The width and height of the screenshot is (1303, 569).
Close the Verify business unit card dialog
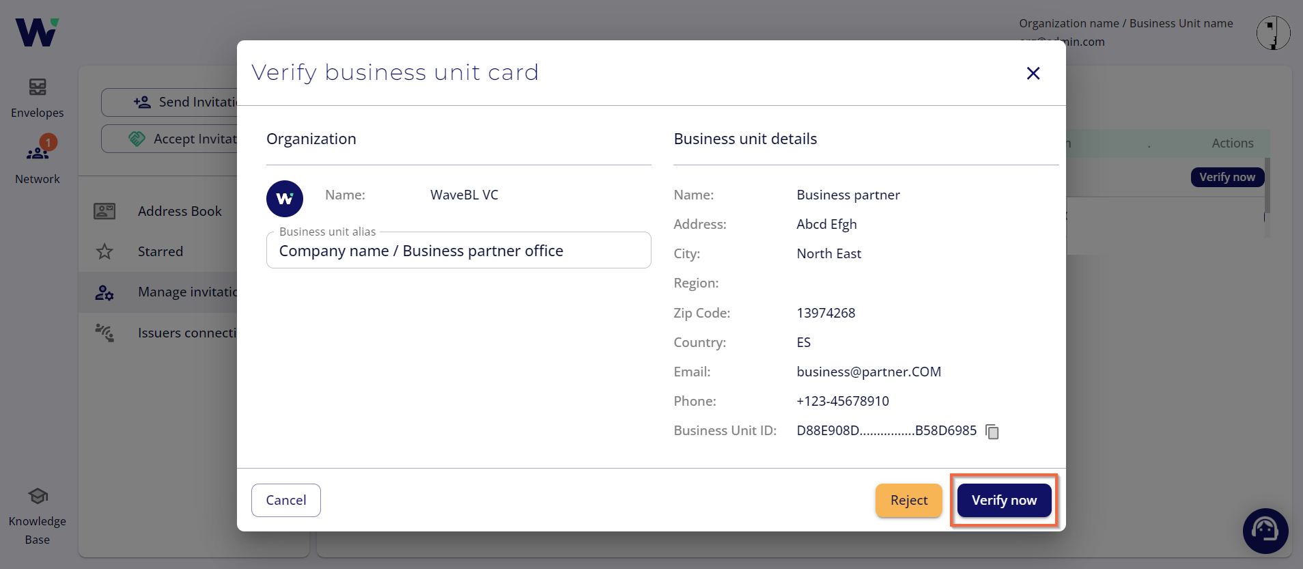(x=1033, y=73)
